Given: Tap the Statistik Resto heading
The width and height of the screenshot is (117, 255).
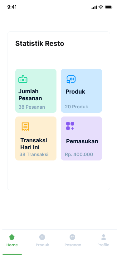Looking at the screenshot, I should [40, 44].
